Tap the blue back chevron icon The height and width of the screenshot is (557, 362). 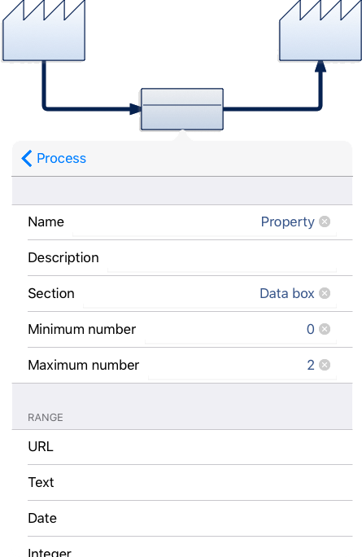pyautogui.click(x=27, y=158)
